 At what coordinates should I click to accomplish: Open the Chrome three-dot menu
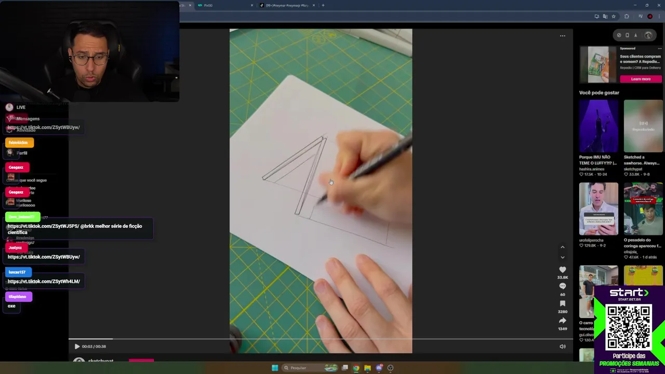click(658, 17)
